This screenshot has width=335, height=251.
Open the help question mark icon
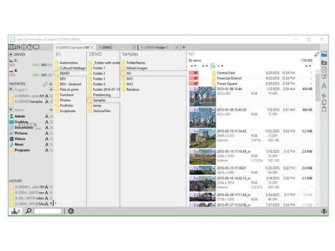30,47
